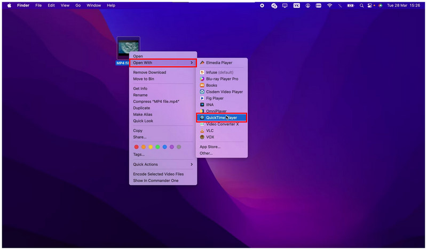Choose Rename in context menu
The image size is (427, 250).
163,95
